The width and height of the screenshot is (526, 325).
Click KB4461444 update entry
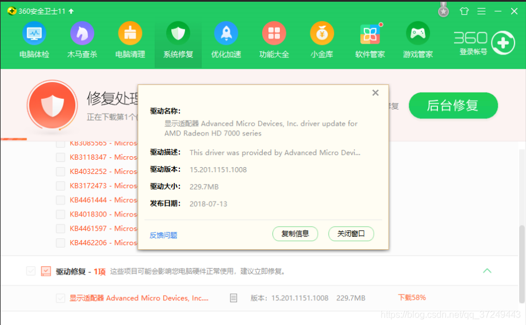click(x=103, y=200)
